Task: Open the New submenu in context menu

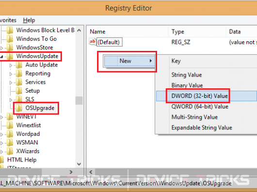Action: (129, 61)
